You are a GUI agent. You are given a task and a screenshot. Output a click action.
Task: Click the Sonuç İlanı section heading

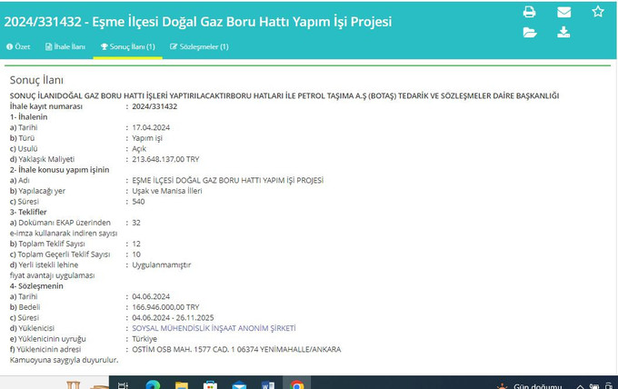pos(36,80)
